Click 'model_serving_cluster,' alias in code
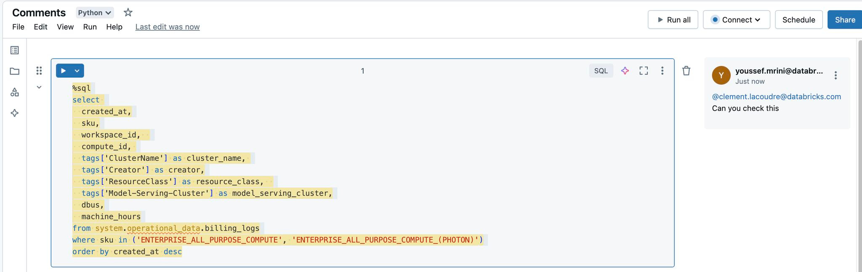 click(282, 193)
